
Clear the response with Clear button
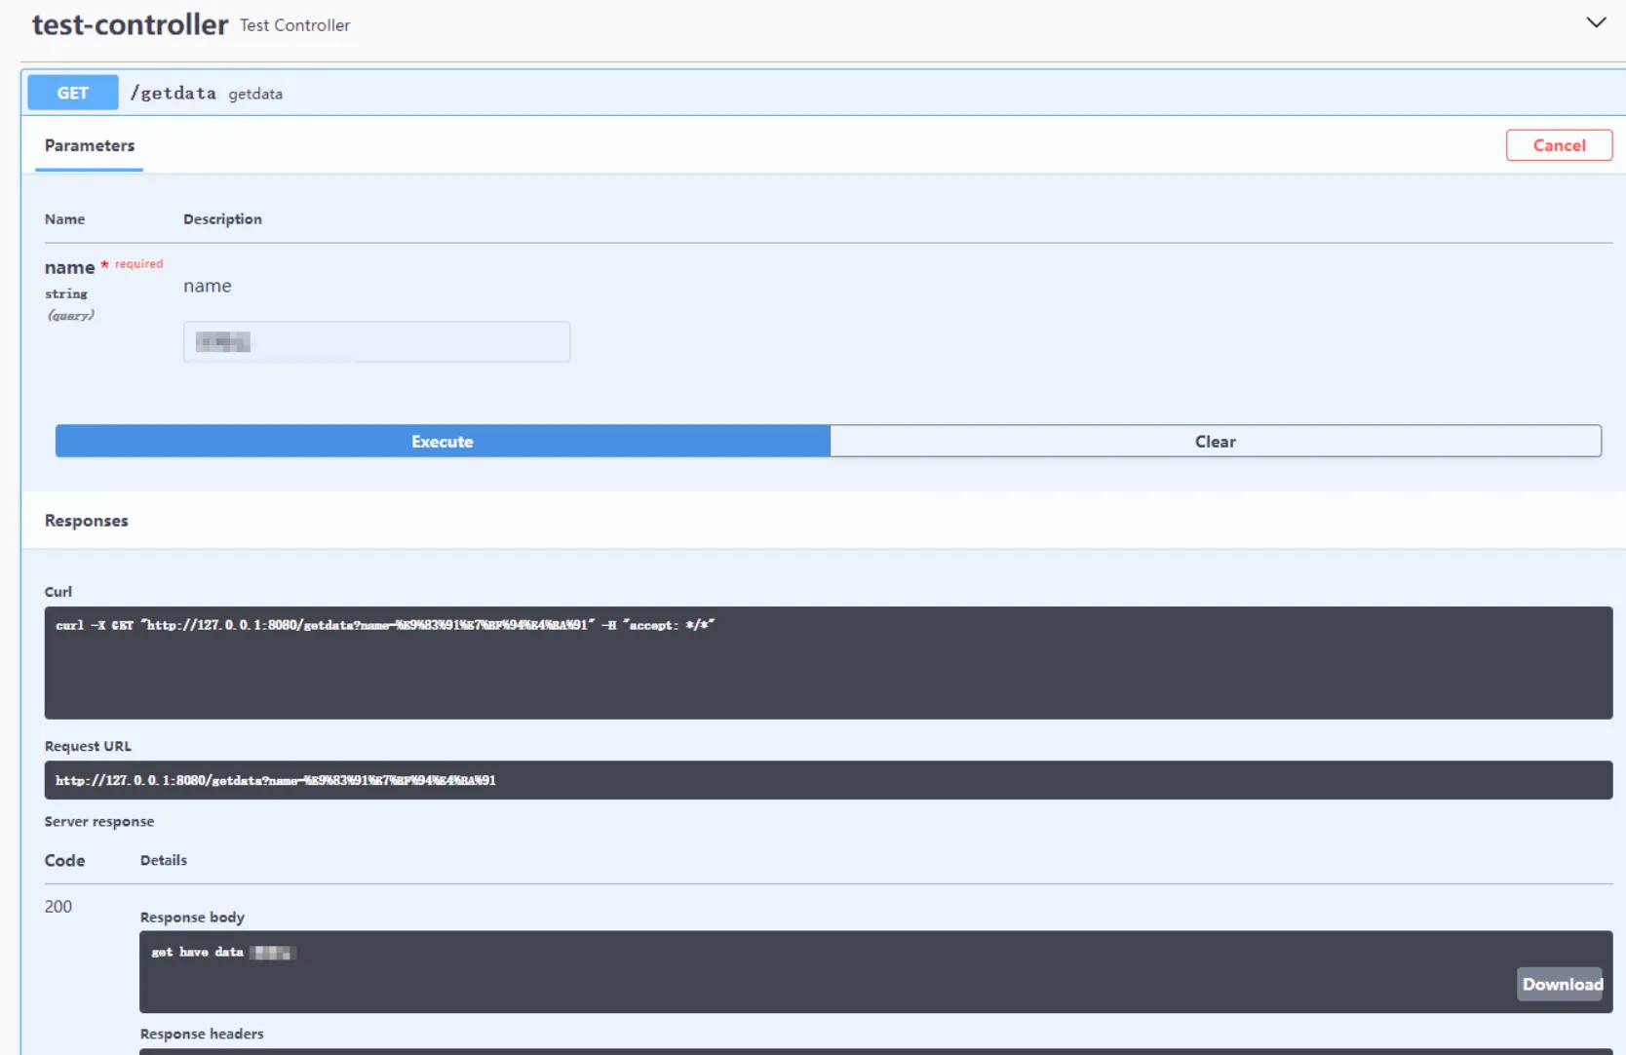coord(1215,442)
